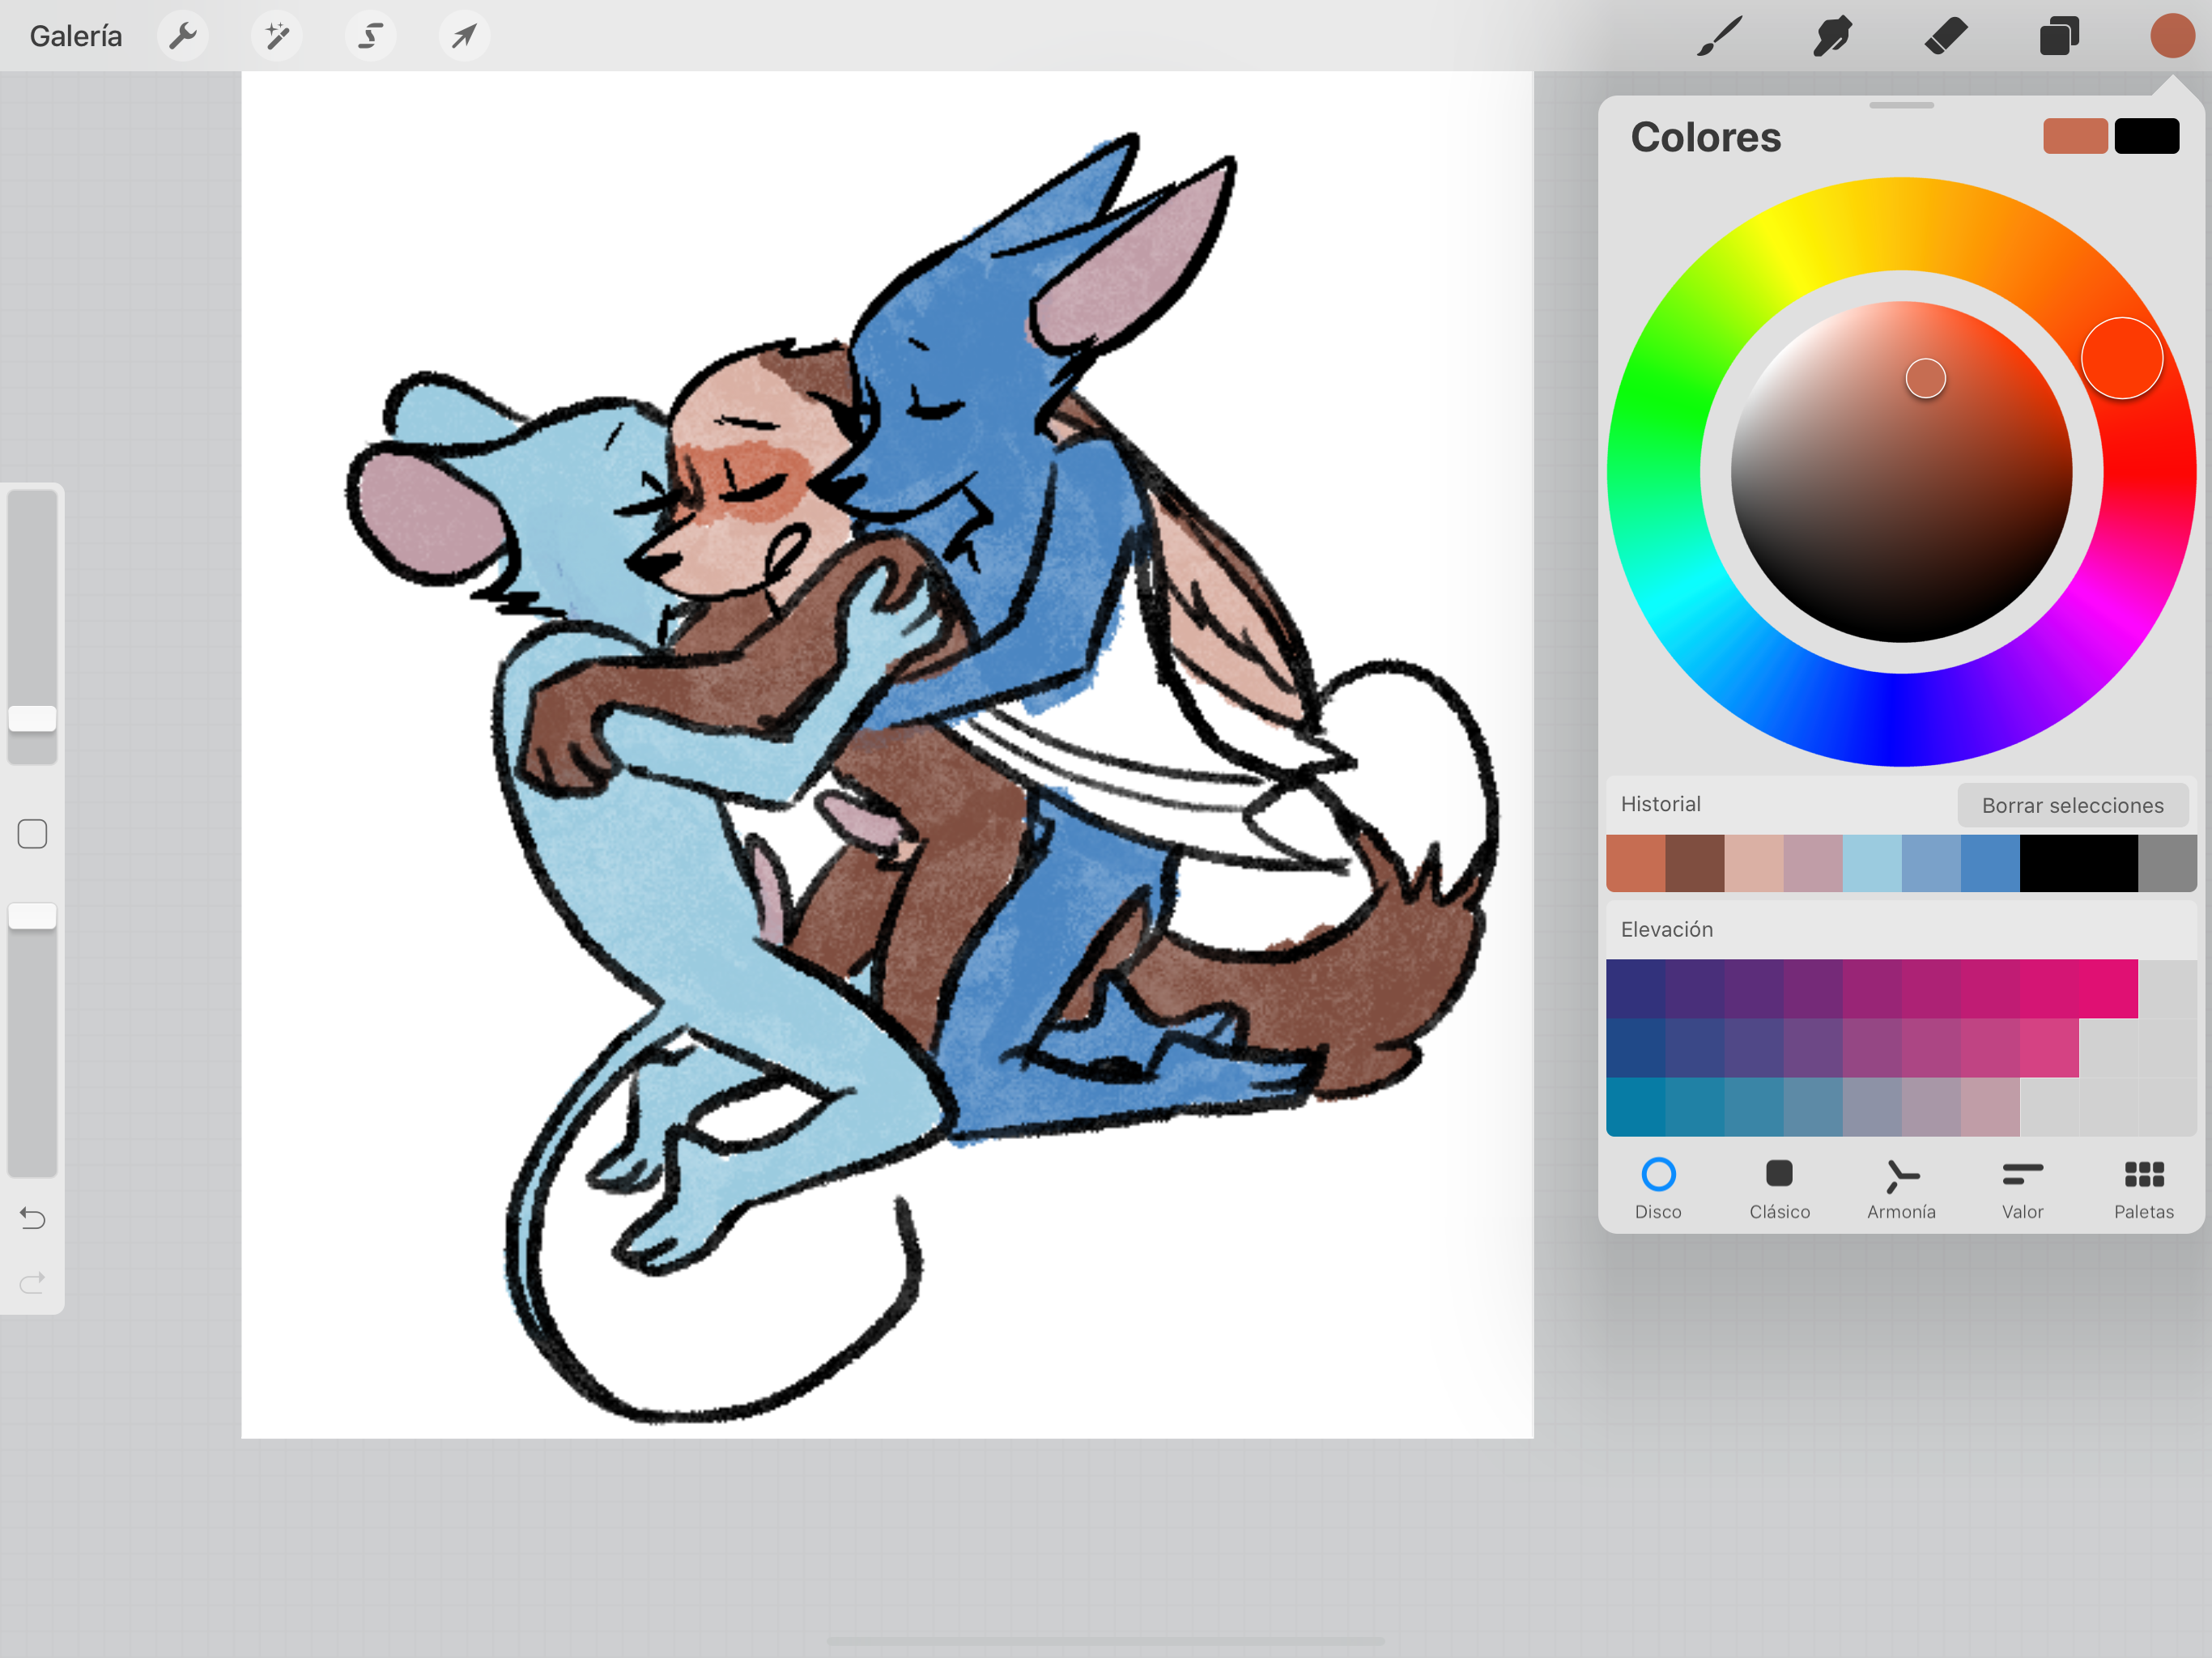This screenshot has width=2212, height=1658.
Task: Pick the light blue swatch in Historial
Action: pos(1871,863)
